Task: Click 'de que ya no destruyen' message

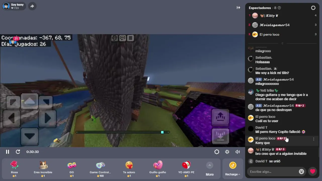Action: [273, 110]
